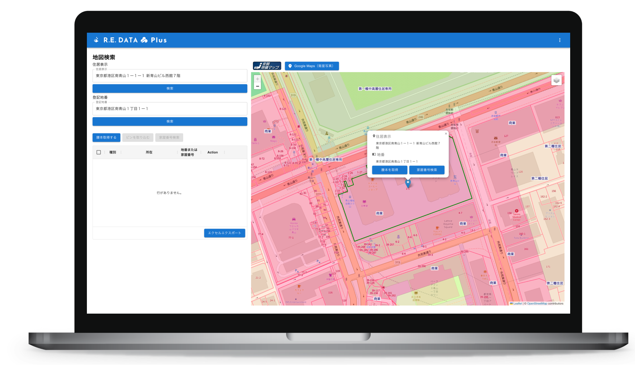Click the Leaflet attribution link
The height and width of the screenshot is (365, 635).
point(518,303)
